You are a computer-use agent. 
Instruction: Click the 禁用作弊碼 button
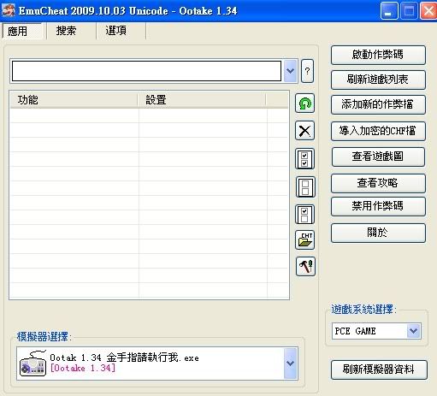[x=378, y=206]
